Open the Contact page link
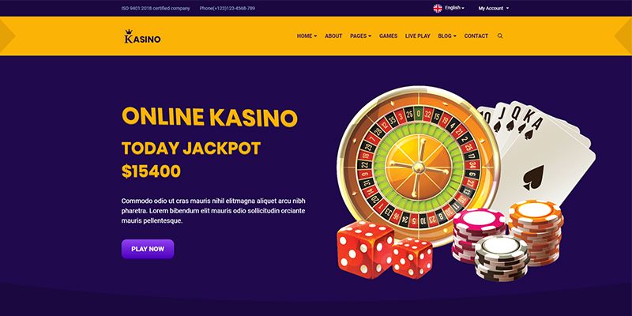Image resolution: width=632 pixels, height=316 pixels. (476, 36)
